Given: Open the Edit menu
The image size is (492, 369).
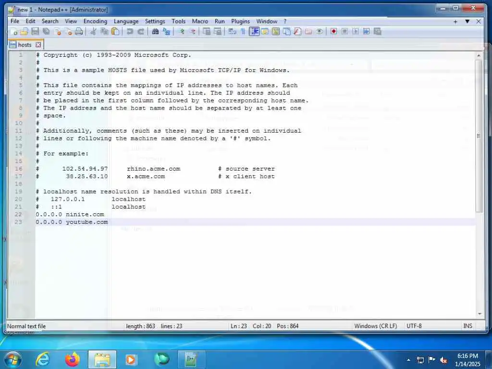Looking at the screenshot, I should click(x=30, y=21).
